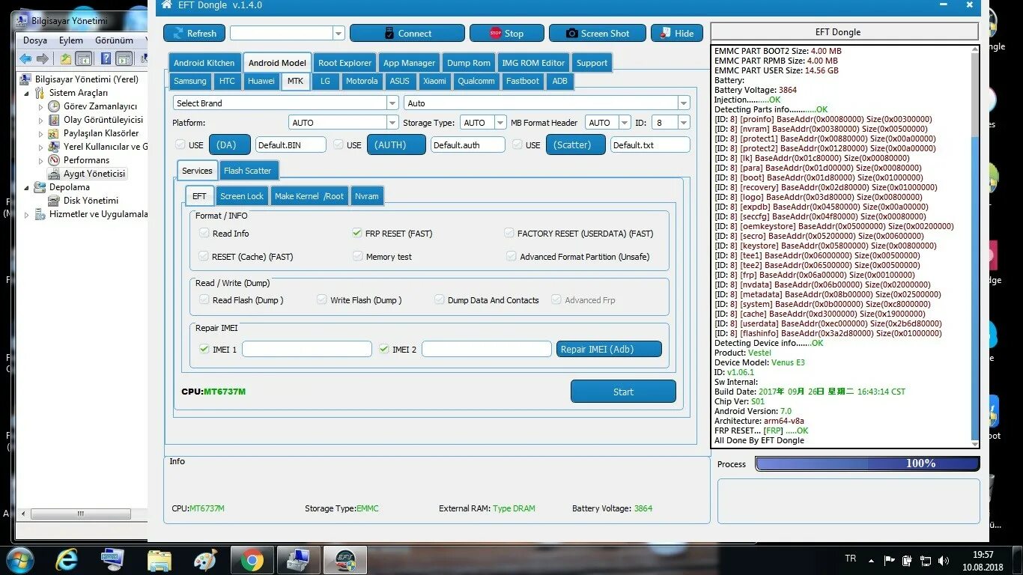Click show/hide console tree toolbar icon
Image resolution: width=1023 pixels, height=575 pixels.
point(83,58)
